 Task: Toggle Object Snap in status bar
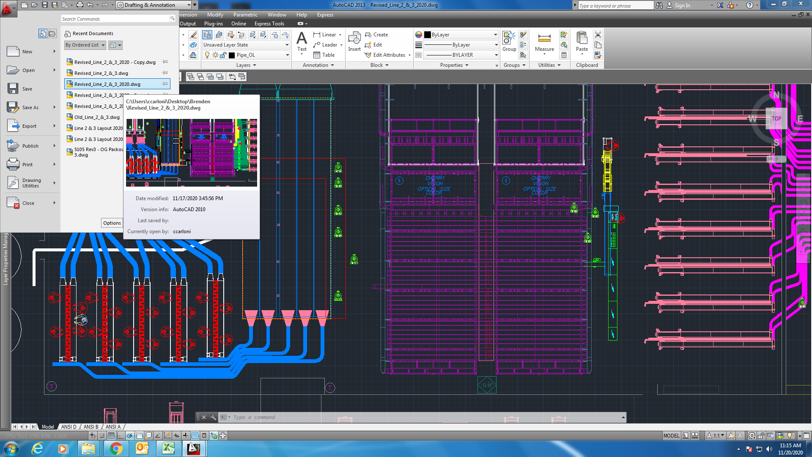coord(139,435)
